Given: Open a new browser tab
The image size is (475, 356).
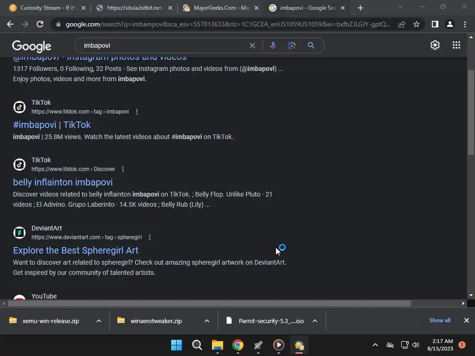Looking at the screenshot, I should pyautogui.click(x=360, y=8).
